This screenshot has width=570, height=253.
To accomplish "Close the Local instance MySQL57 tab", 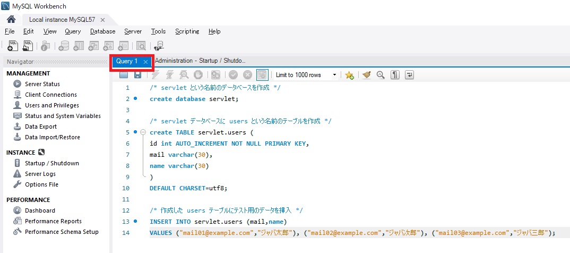I will tap(102, 20).
